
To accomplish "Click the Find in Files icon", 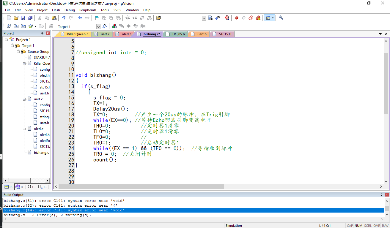I will [x=159, y=18].
